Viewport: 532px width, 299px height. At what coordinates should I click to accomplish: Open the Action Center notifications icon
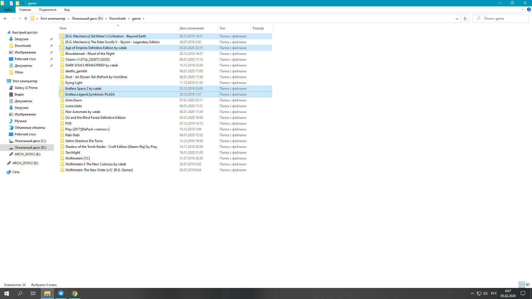pyautogui.click(x=523, y=293)
